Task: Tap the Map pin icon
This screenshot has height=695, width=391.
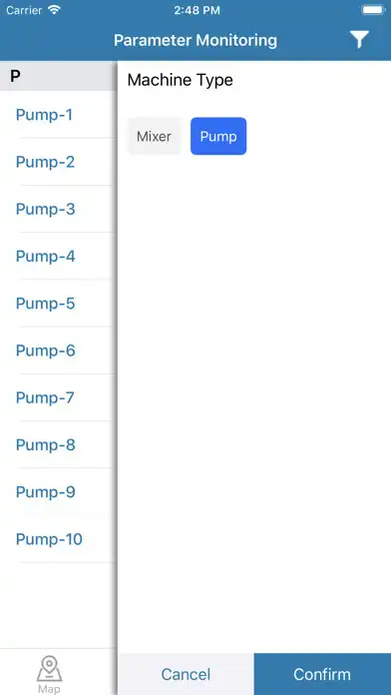Action: pos(49,669)
